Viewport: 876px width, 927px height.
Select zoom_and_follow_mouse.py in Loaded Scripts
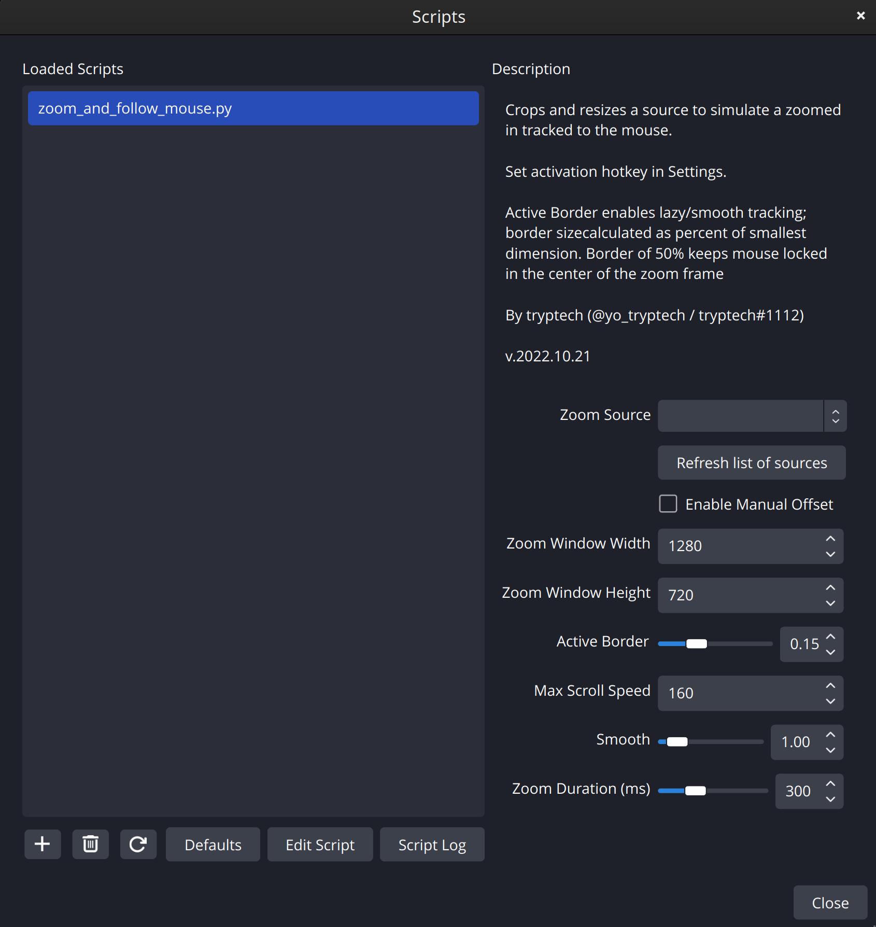tap(253, 108)
